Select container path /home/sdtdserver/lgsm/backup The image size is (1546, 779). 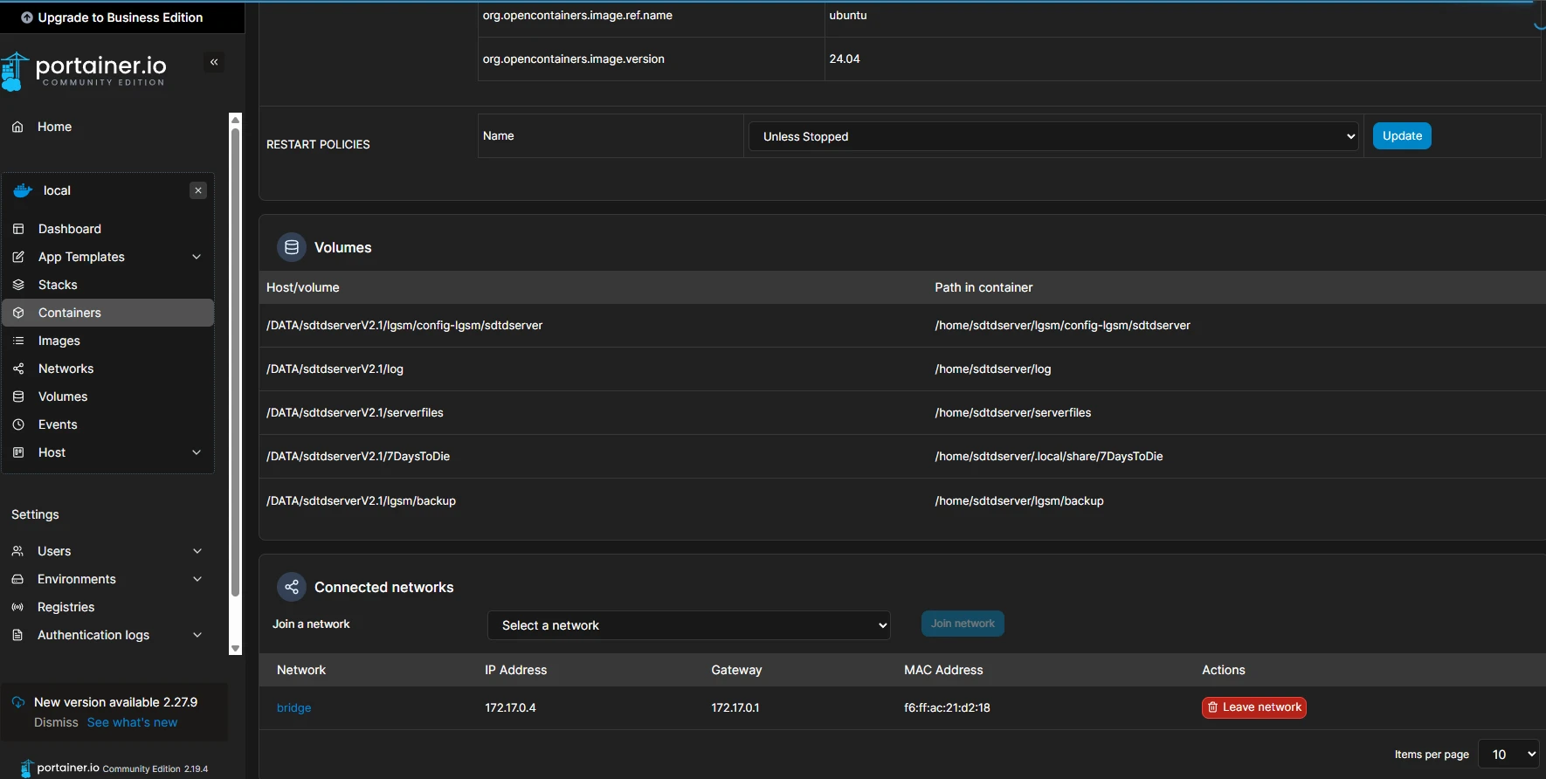(1019, 500)
